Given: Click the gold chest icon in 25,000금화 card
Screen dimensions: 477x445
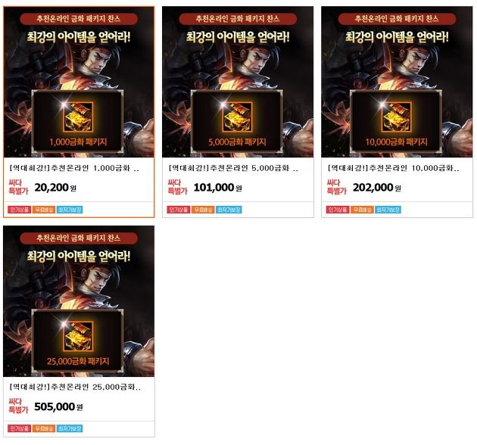Looking at the screenshot, I should (79, 337).
